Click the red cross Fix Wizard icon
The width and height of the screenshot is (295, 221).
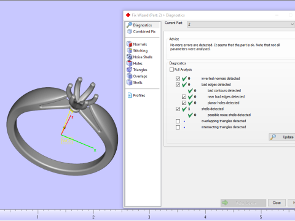(x=128, y=15)
